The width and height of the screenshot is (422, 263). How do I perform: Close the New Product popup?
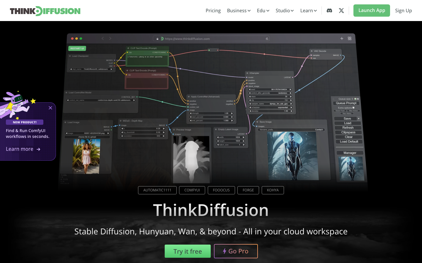click(x=50, y=108)
